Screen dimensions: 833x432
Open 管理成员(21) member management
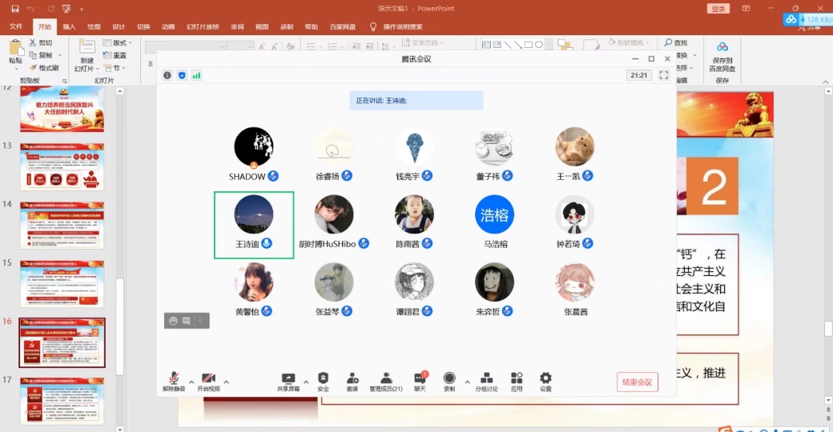pos(386,378)
